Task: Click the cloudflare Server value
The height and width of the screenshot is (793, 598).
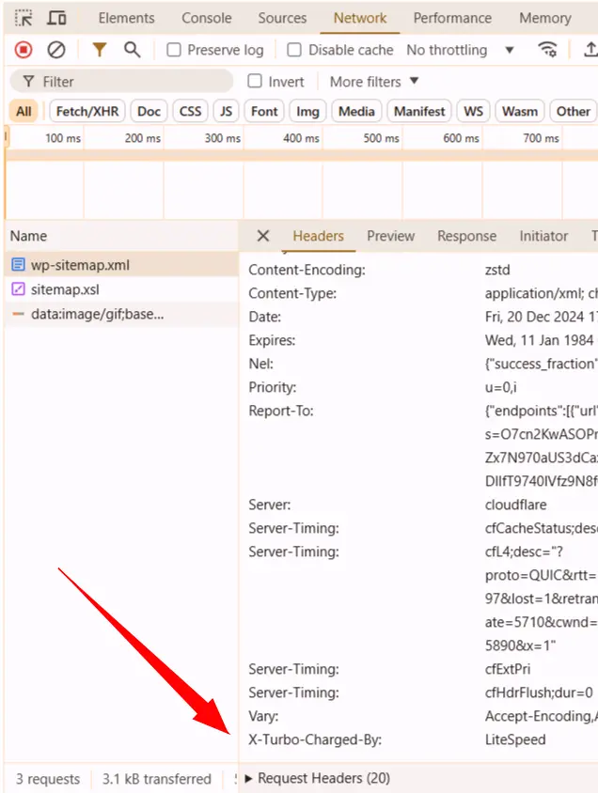Action: point(515,505)
